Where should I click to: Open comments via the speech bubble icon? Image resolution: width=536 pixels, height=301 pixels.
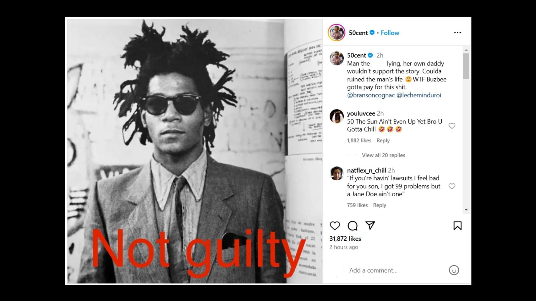tap(353, 225)
